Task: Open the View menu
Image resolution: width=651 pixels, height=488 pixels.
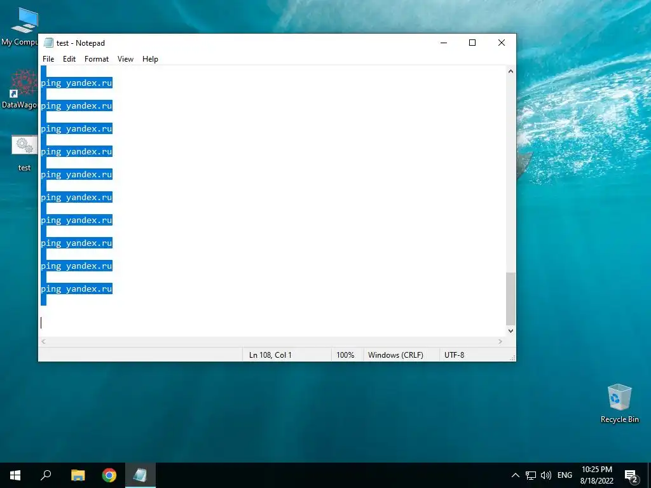Action: click(x=125, y=59)
